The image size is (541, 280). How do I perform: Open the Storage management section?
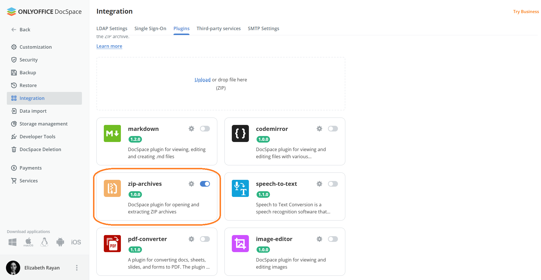pos(44,124)
